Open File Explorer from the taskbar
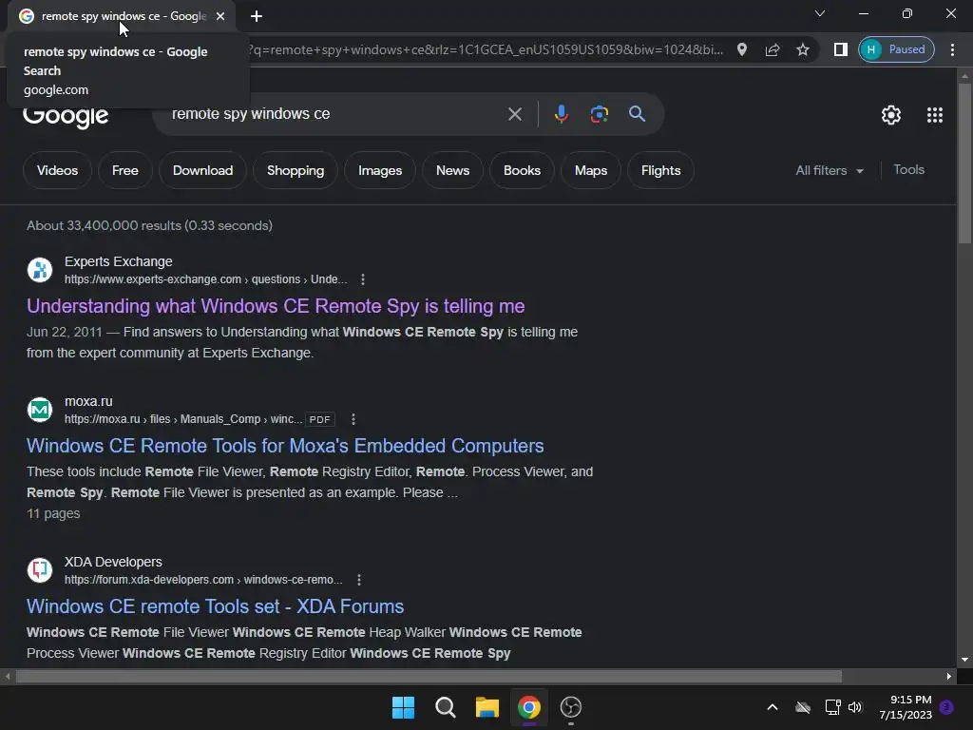 pyautogui.click(x=487, y=707)
